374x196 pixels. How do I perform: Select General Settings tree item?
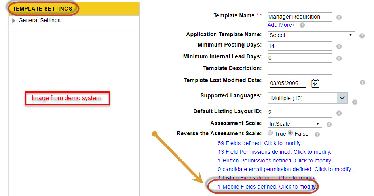tap(39, 21)
